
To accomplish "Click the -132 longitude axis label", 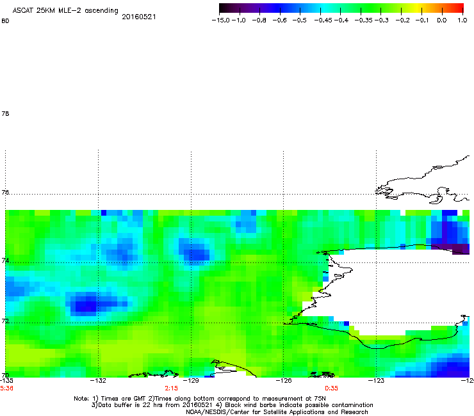I will (98, 381).
